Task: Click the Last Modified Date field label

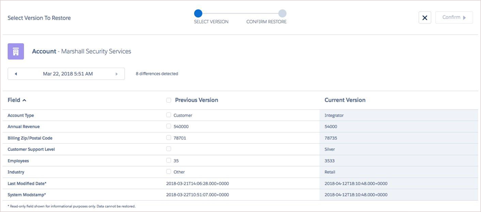Action: point(27,184)
